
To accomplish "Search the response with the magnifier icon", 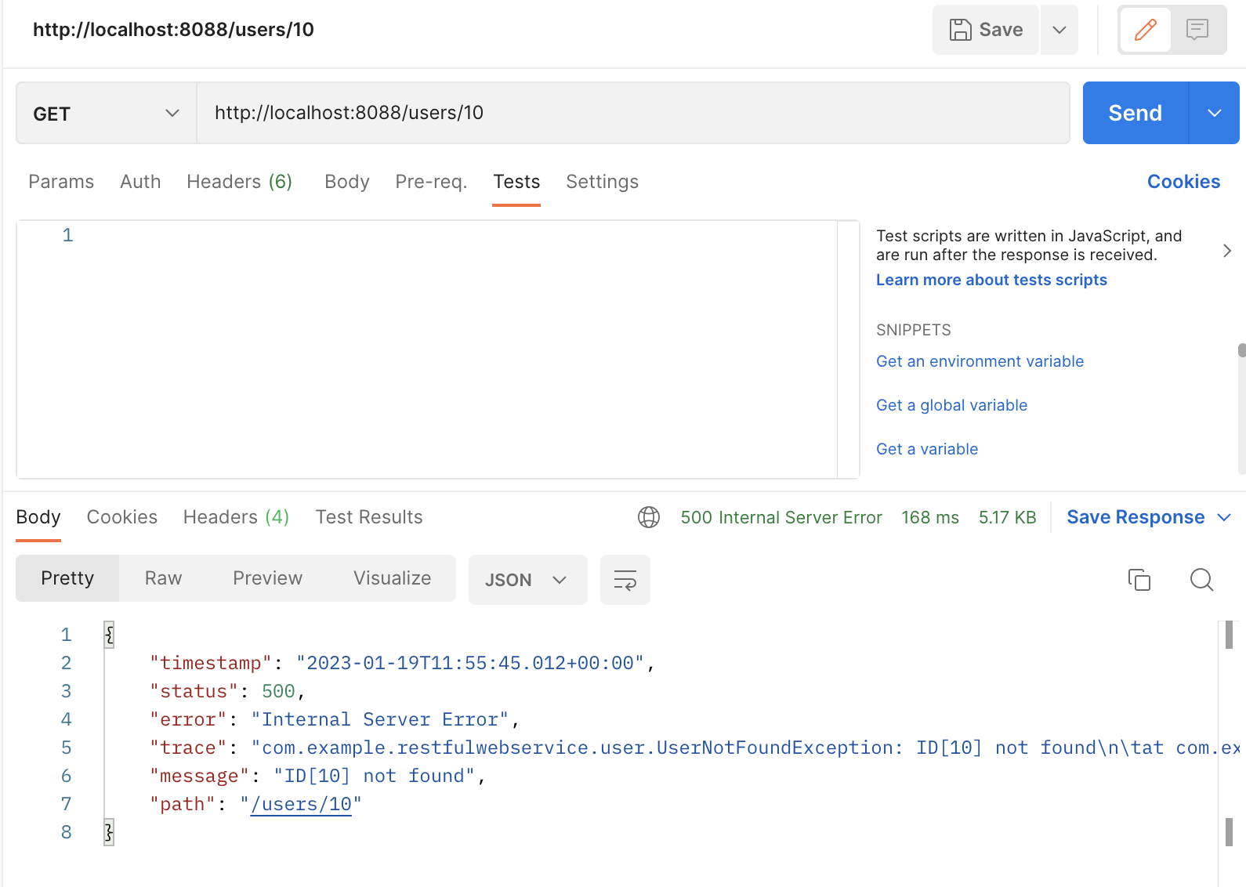I will point(1201,580).
